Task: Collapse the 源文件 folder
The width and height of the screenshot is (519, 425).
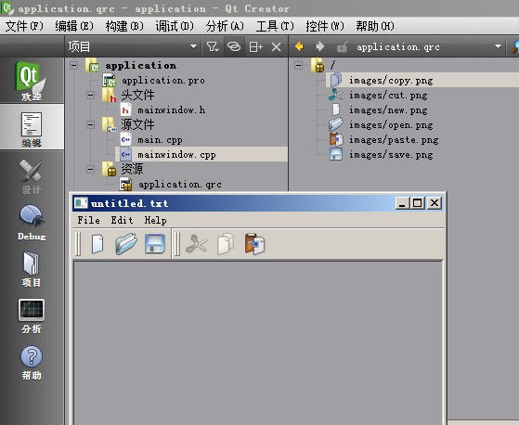Action: [x=90, y=124]
